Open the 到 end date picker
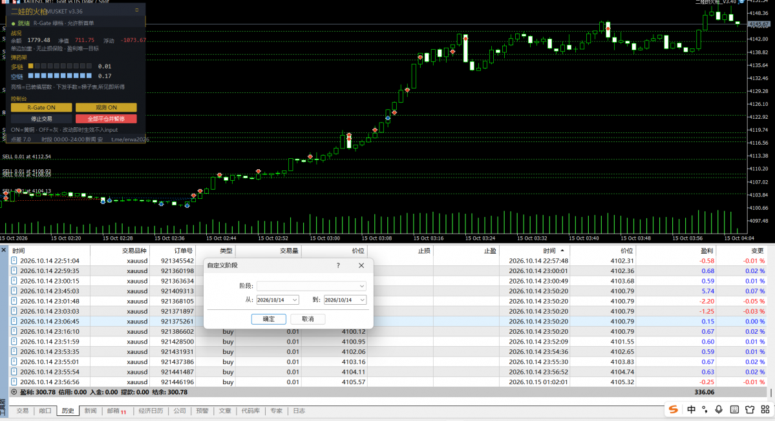The width and height of the screenshot is (775, 421). (x=345, y=300)
